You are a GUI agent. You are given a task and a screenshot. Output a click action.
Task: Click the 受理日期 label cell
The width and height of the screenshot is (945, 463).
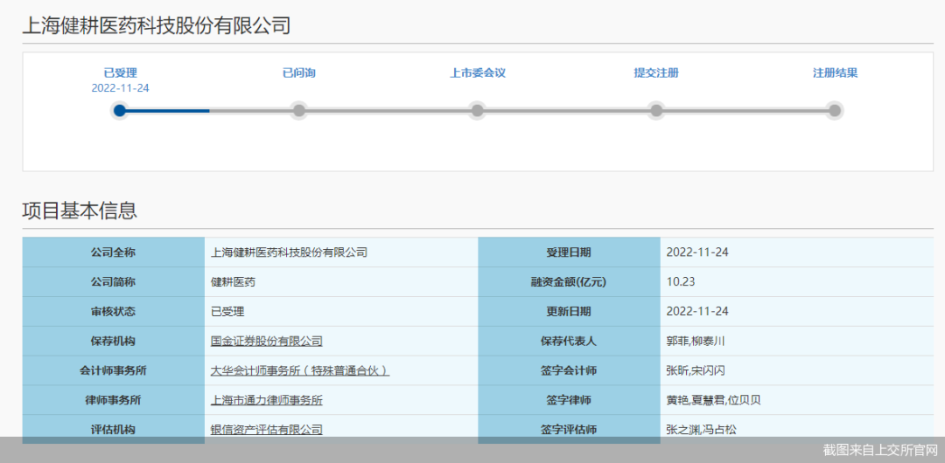click(569, 252)
